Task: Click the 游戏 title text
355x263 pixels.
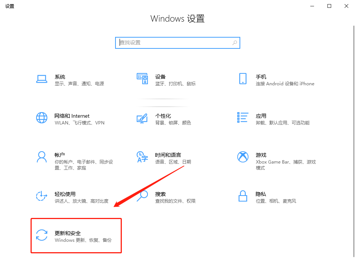Action: coord(261,155)
